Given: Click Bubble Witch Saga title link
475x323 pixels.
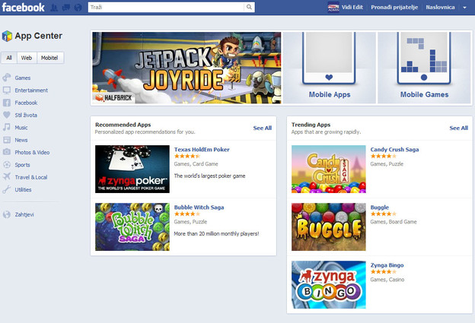Looking at the screenshot, I should pyautogui.click(x=199, y=207).
